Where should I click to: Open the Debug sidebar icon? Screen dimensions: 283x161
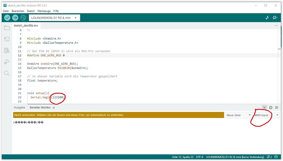pos(7,62)
